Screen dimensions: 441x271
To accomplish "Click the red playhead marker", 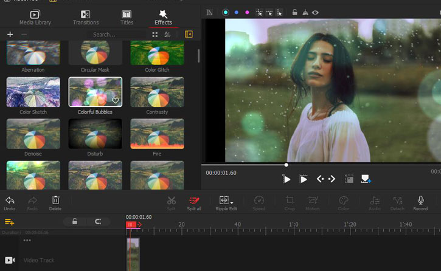I will pyautogui.click(x=131, y=224).
